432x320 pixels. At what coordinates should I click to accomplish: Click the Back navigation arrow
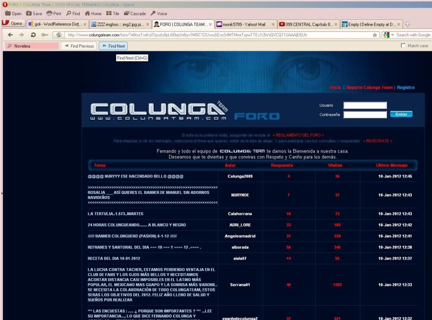pos(11,35)
